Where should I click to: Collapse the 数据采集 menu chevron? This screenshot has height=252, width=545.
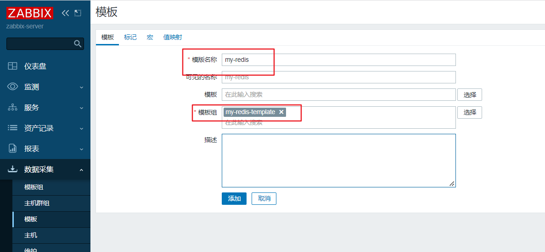pyautogui.click(x=81, y=170)
